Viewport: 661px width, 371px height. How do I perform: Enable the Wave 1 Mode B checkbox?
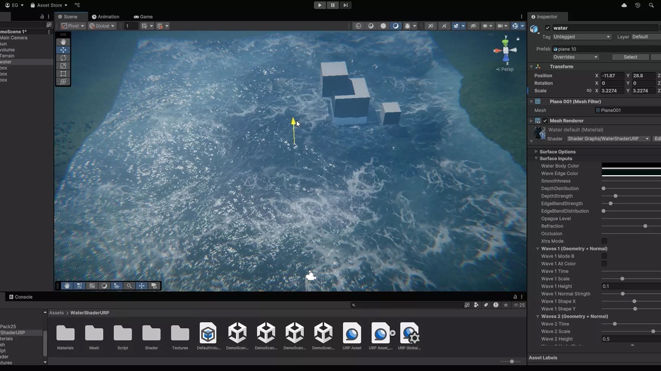click(604, 256)
